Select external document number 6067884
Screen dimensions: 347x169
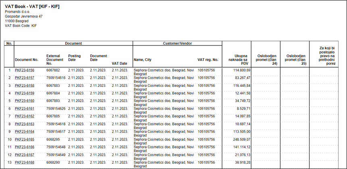tap(53, 93)
